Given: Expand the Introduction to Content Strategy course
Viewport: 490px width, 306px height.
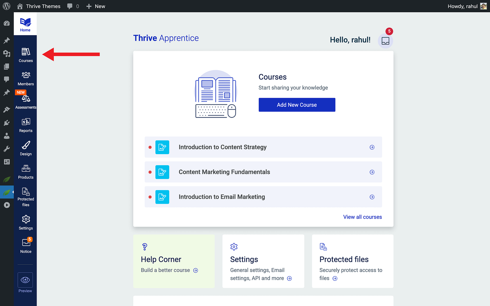Looking at the screenshot, I should click(372, 147).
